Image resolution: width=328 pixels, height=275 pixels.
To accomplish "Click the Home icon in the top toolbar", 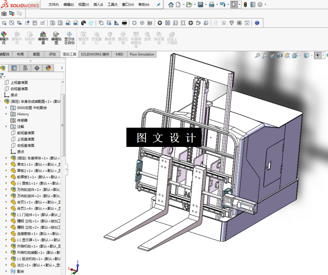I will click(x=171, y=5).
